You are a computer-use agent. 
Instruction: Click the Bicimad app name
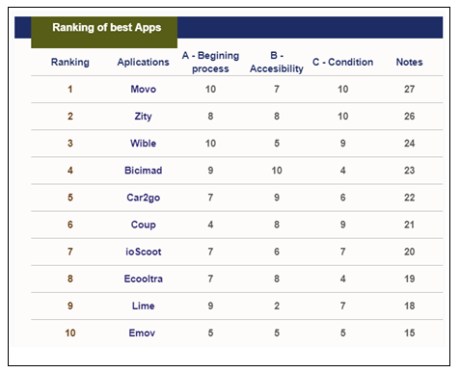(143, 171)
